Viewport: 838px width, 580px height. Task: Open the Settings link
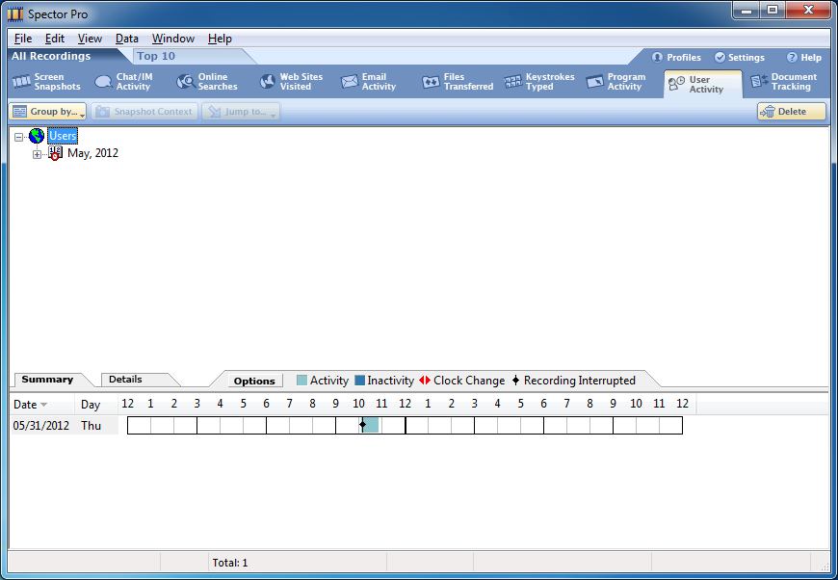(739, 58)
